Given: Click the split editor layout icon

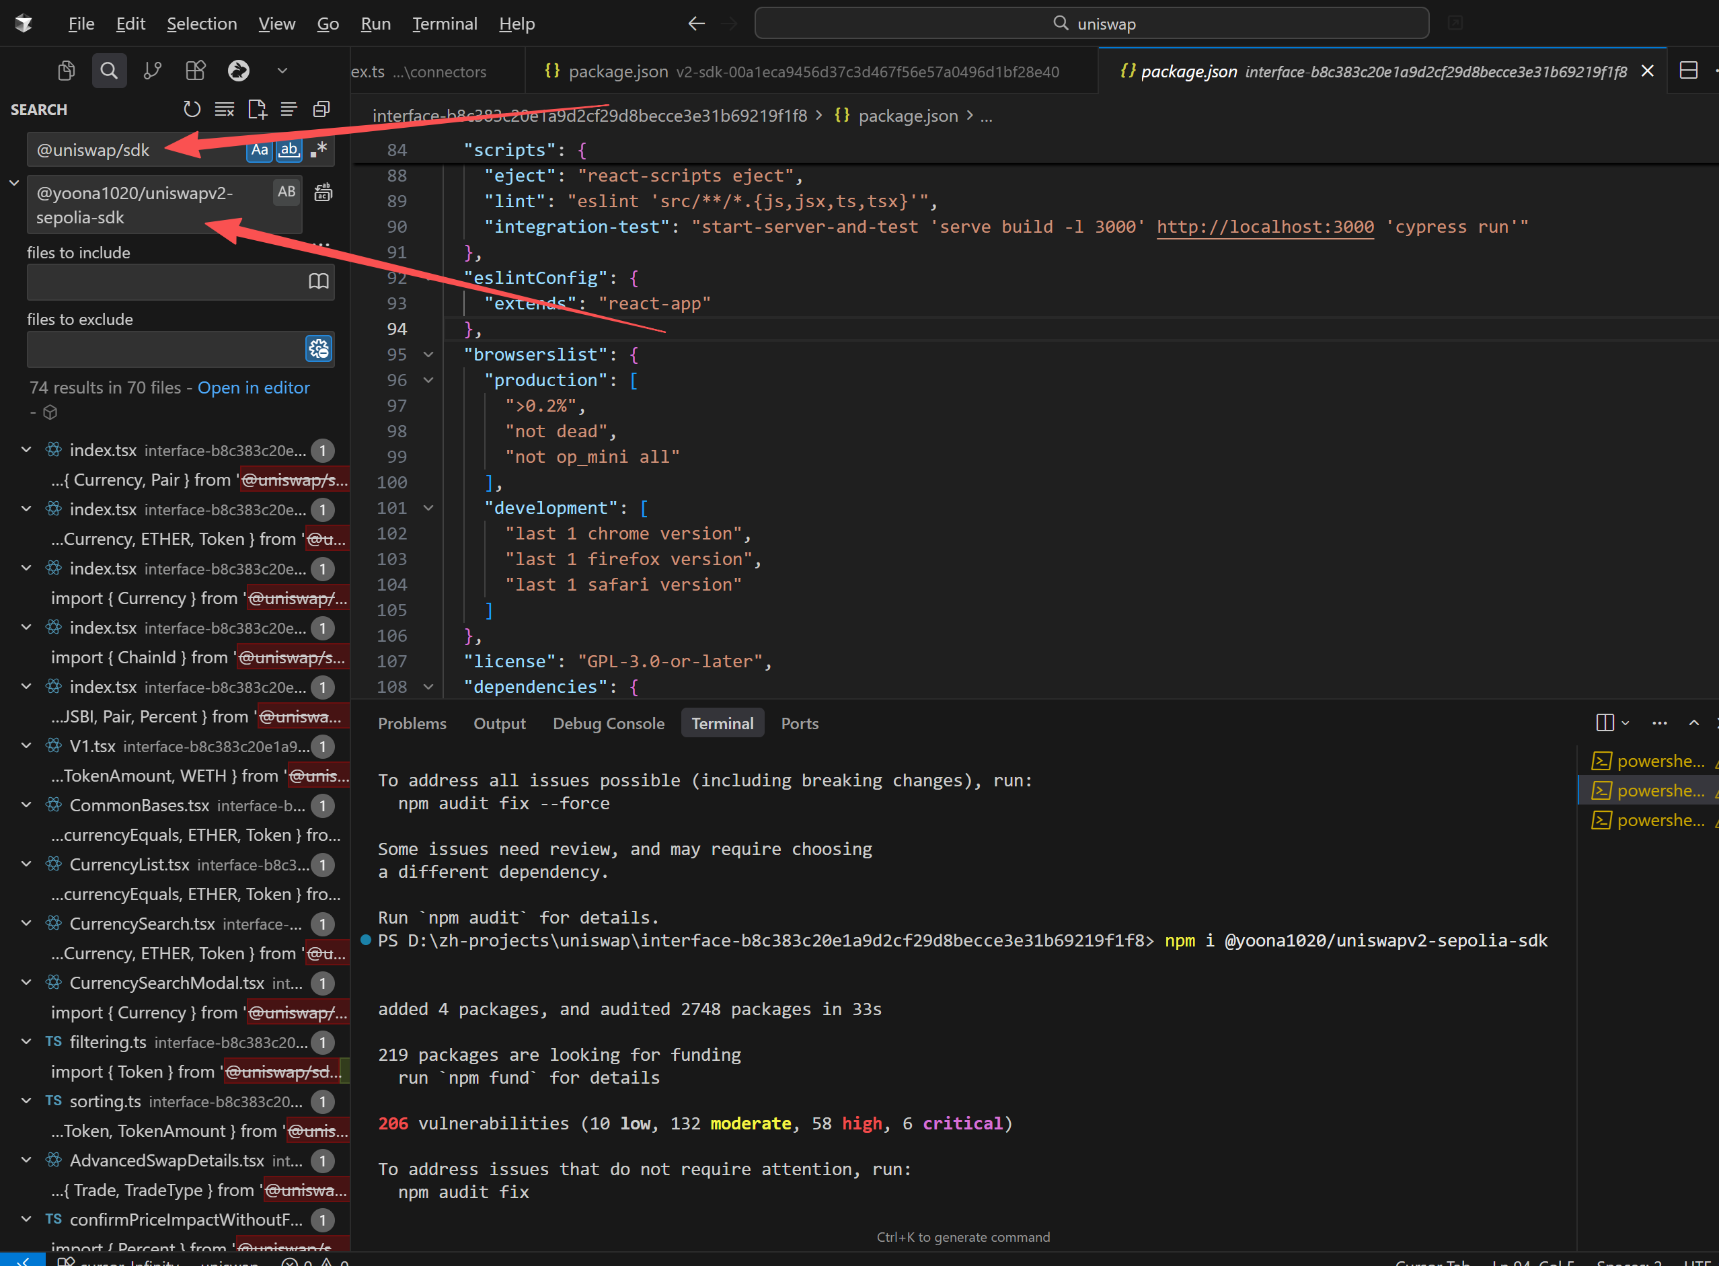Looking at the screenshot, I should 1688,71.
